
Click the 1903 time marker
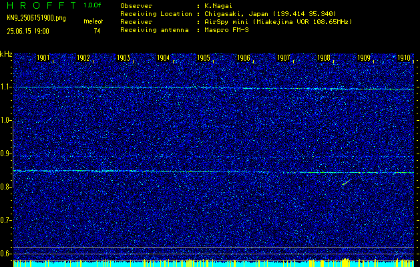click(124, 58)
